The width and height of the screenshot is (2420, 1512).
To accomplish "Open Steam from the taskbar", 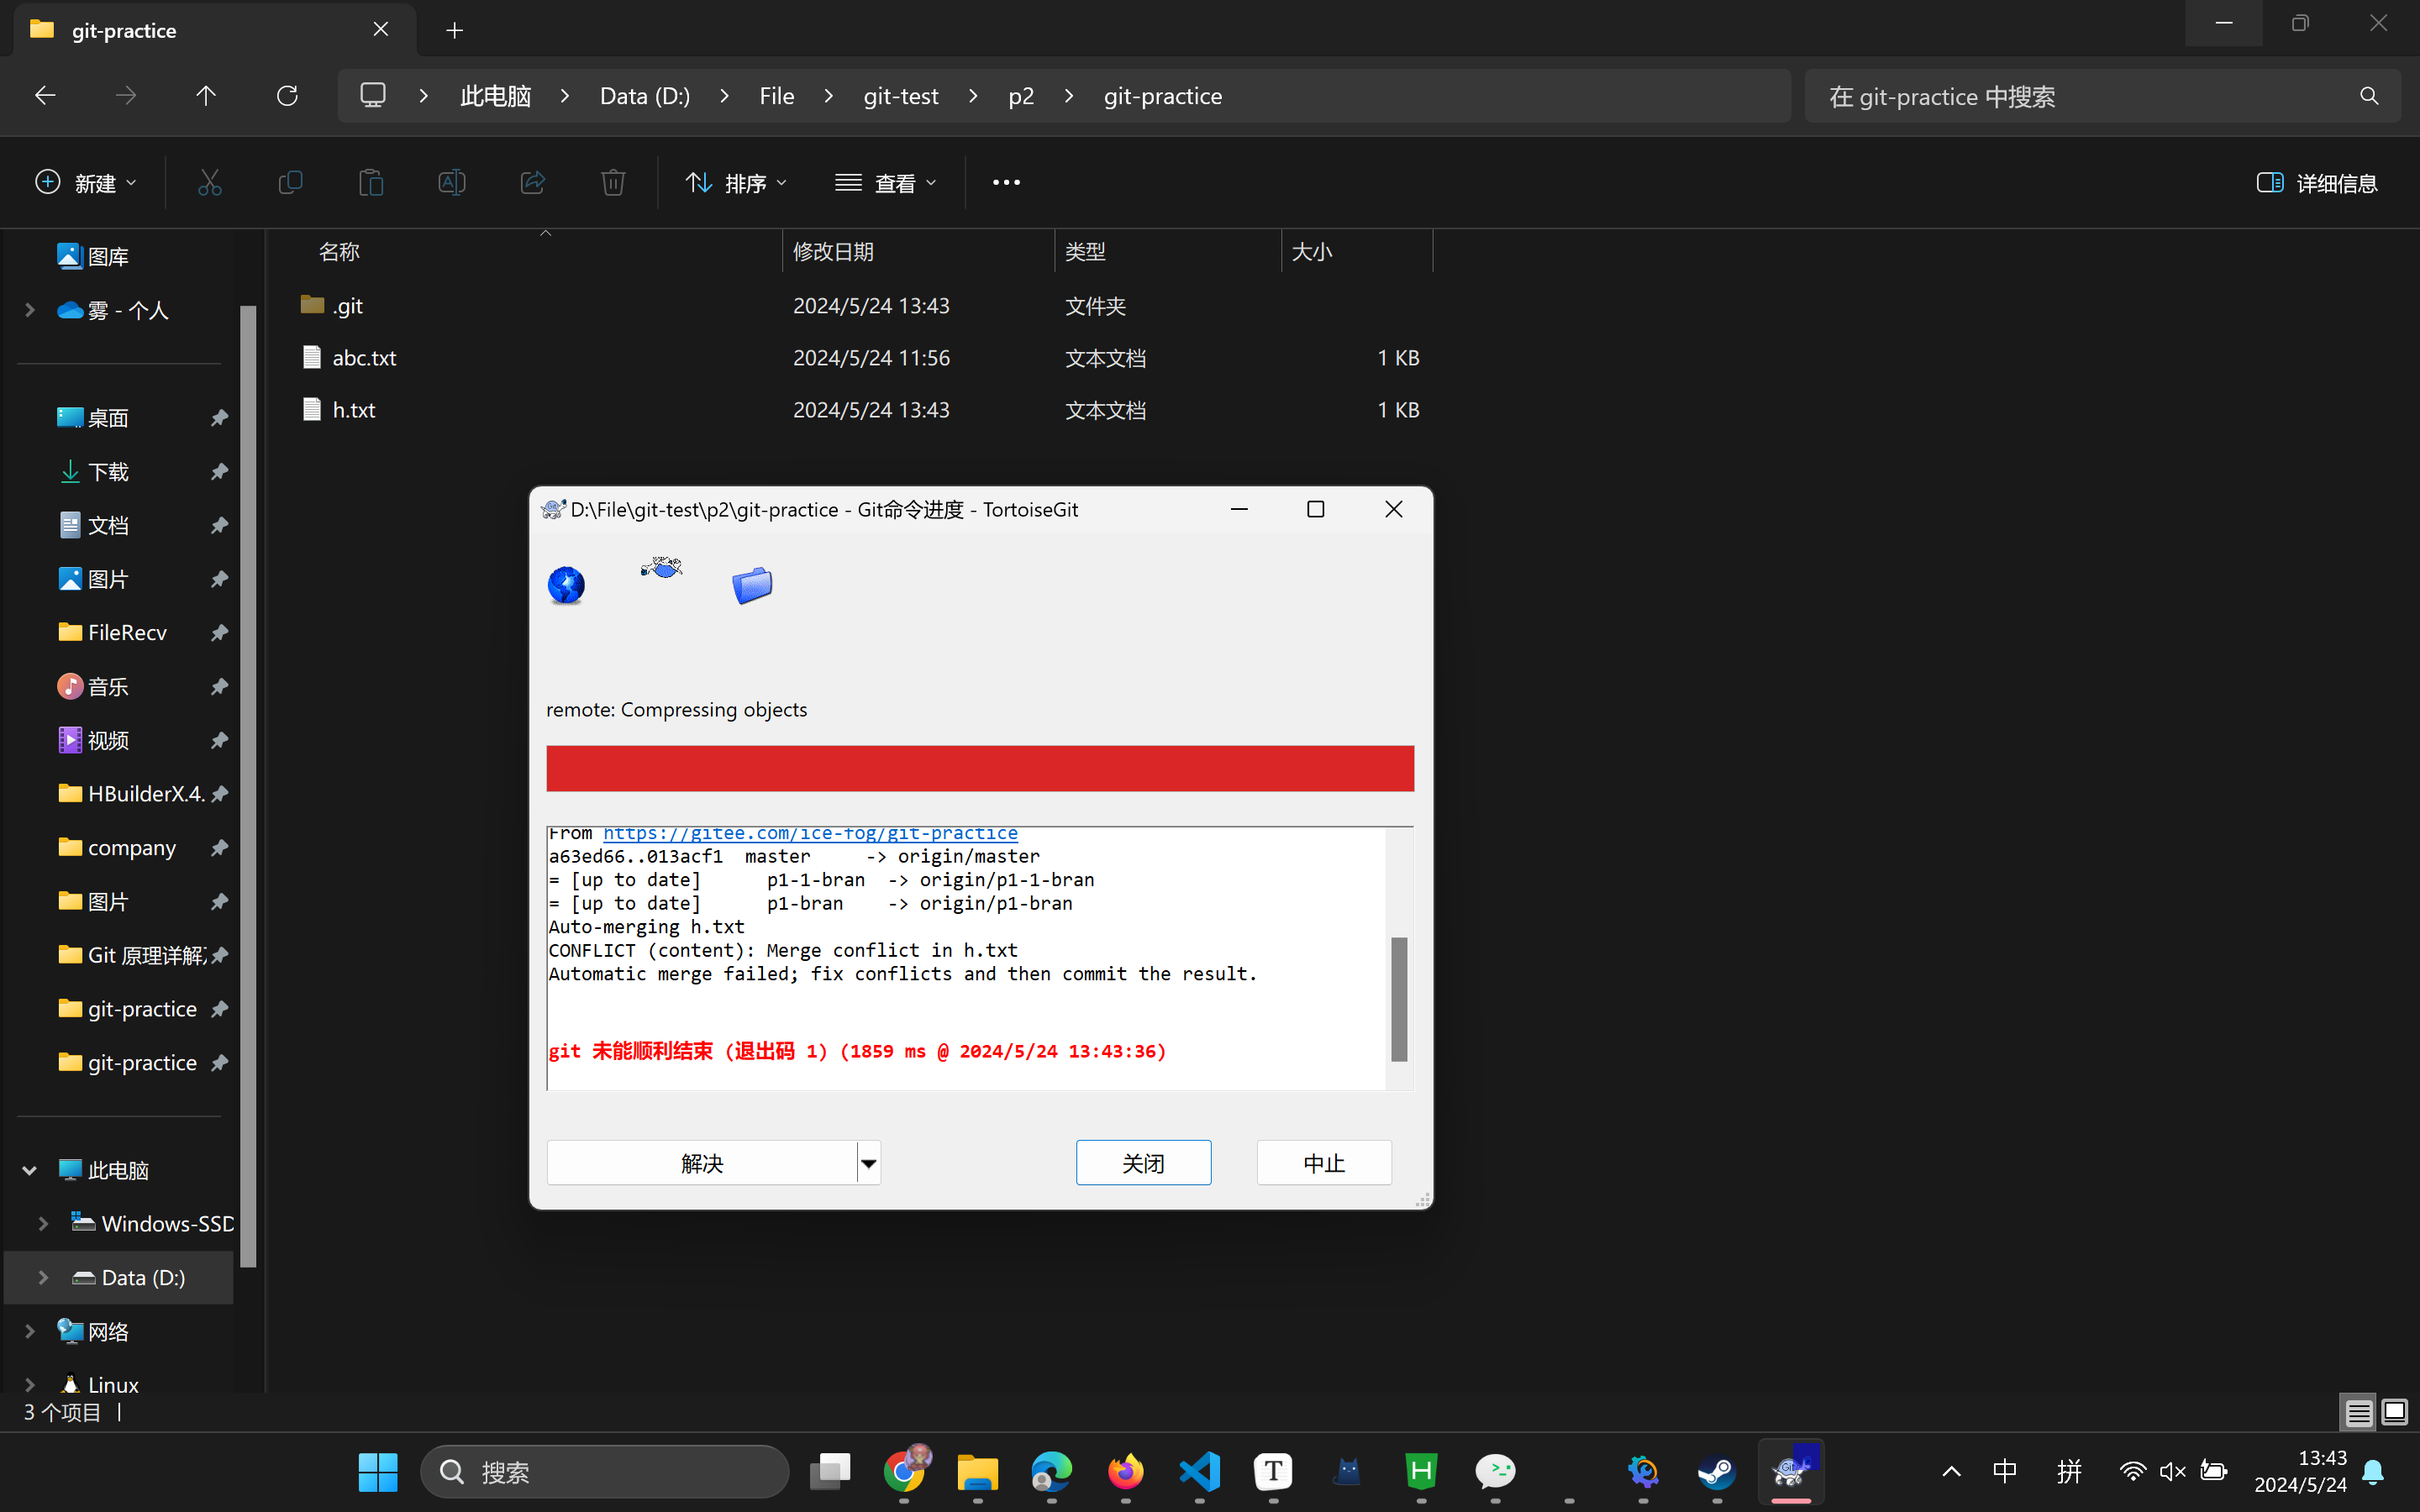I will (1716, 1471).
